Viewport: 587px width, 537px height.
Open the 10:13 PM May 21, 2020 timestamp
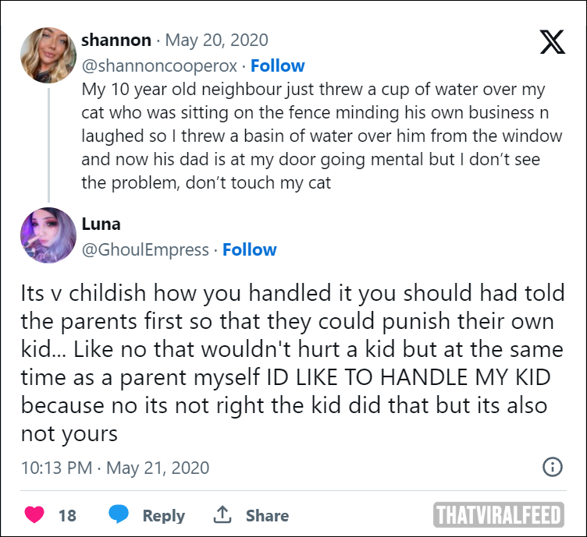[115, 468]
